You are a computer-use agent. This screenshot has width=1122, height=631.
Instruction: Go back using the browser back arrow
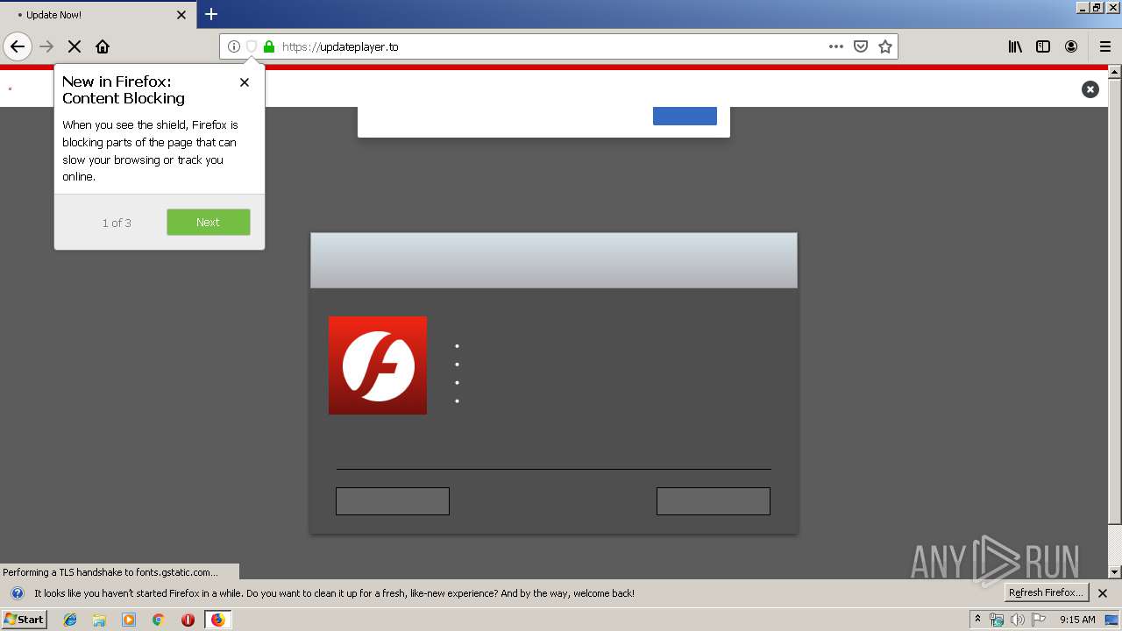[18, 46]
